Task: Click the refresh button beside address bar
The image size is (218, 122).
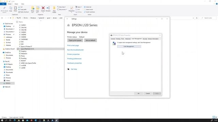Action: tap(197, 18)
